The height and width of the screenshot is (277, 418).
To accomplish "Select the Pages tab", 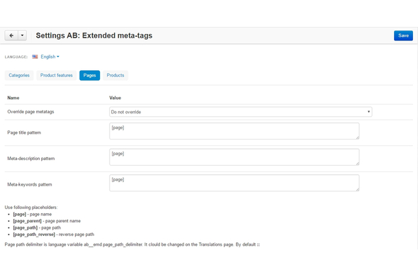I will coord(89,75).
